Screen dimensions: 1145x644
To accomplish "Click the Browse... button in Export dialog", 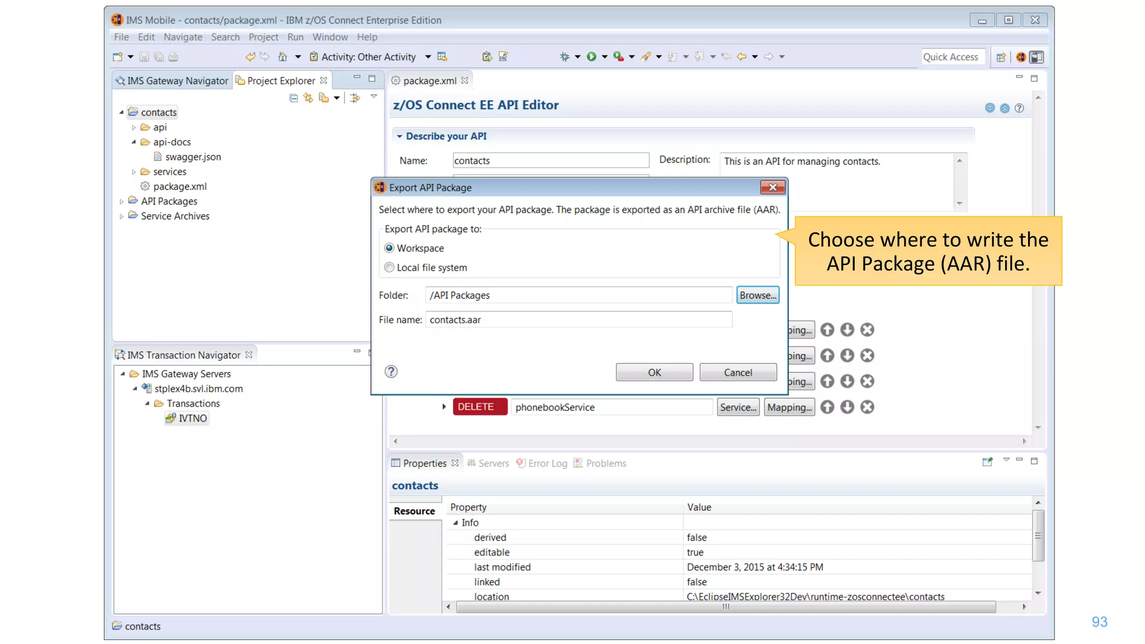I will [758, 295].
